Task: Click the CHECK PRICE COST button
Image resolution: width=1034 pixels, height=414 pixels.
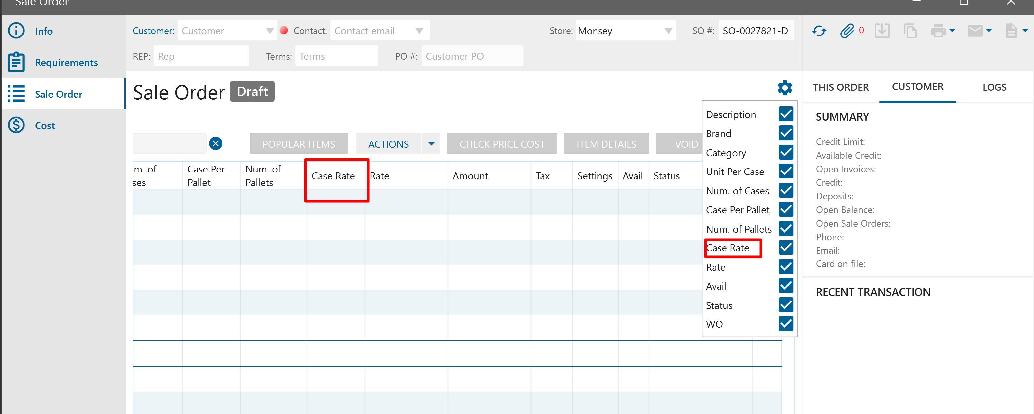Action: [x=502, y=144]
